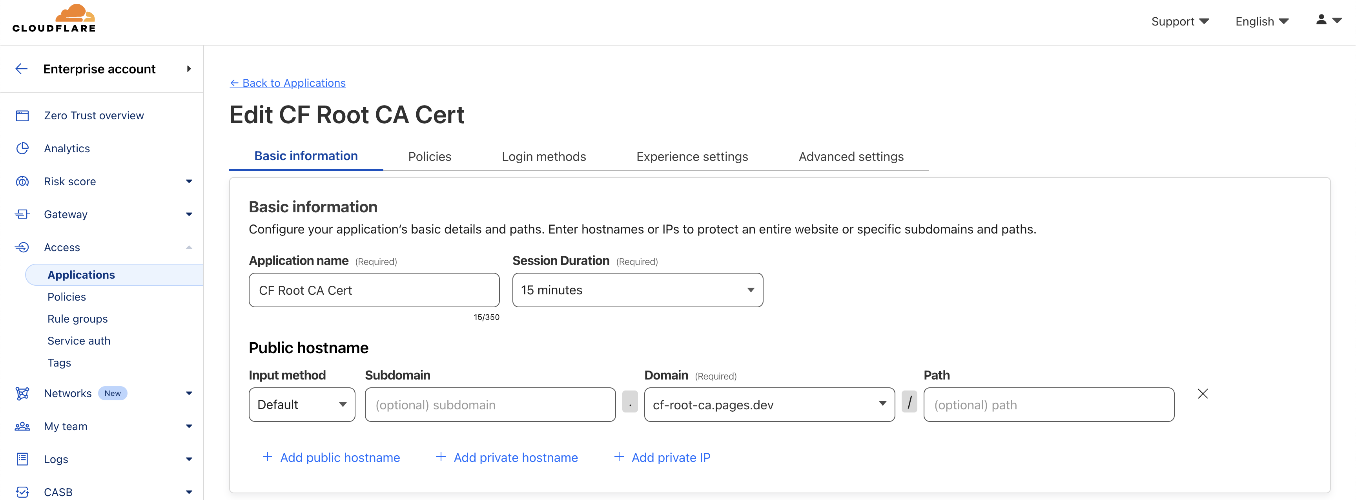Click the back arrow beside Enterprise account
This screenshot has width=1356, height=500.
coord(22,69)
